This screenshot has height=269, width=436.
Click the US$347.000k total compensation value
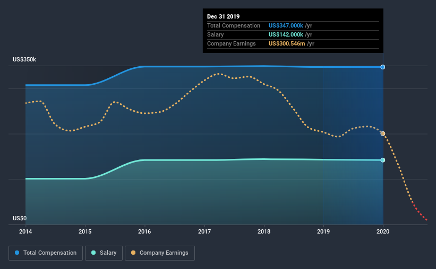pyautogui.click(x=286, y=26)
